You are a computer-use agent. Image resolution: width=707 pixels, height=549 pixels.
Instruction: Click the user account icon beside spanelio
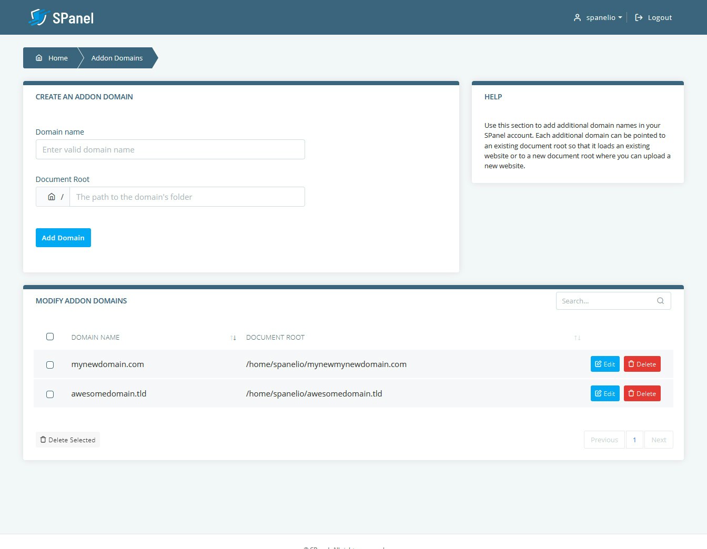coord(577,17)
